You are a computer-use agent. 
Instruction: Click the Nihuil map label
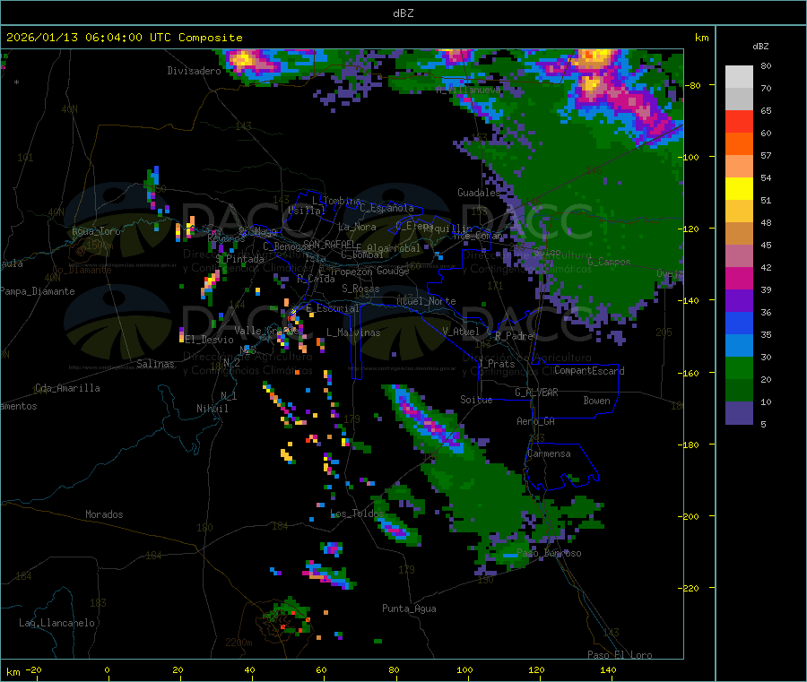click(212, 409)
